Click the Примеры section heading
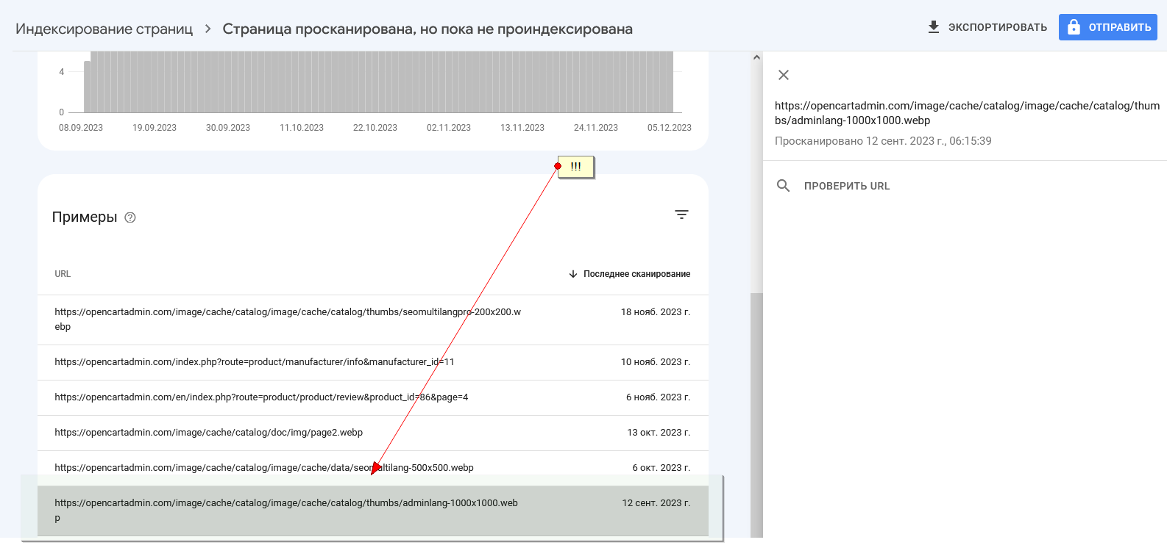The image size is (1167, 548). pyautogui.click(x=85, y=217)
